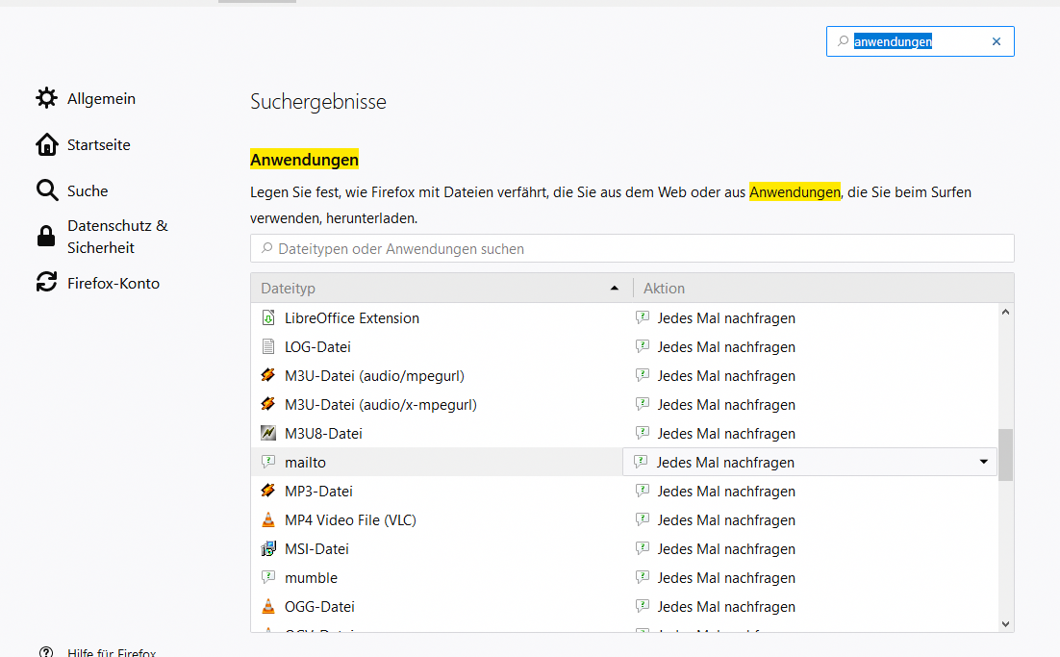Click the VLC cone icon for MP4 Video File

(268, 520)
